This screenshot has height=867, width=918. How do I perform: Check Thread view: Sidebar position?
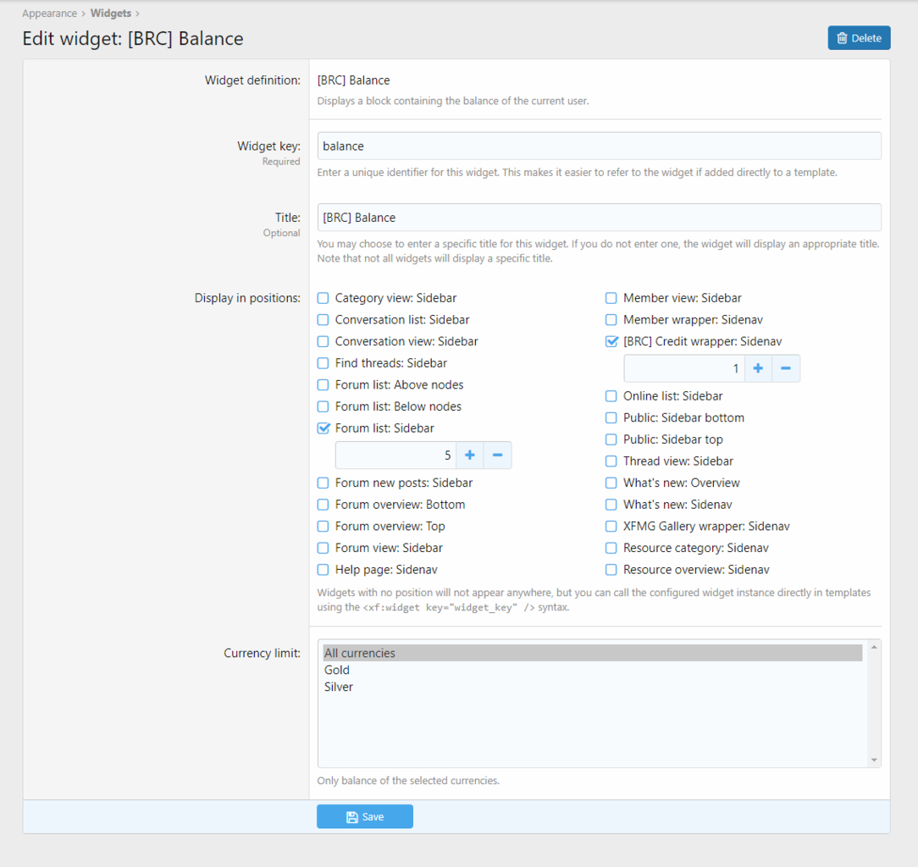pos(611,461)
